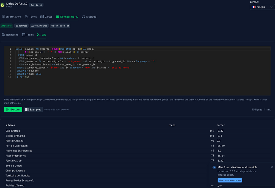Click the Recherche magnifying glass icon
Image resolution: width=275 pixels, height=188 pixels.
[x=3, y=35]
